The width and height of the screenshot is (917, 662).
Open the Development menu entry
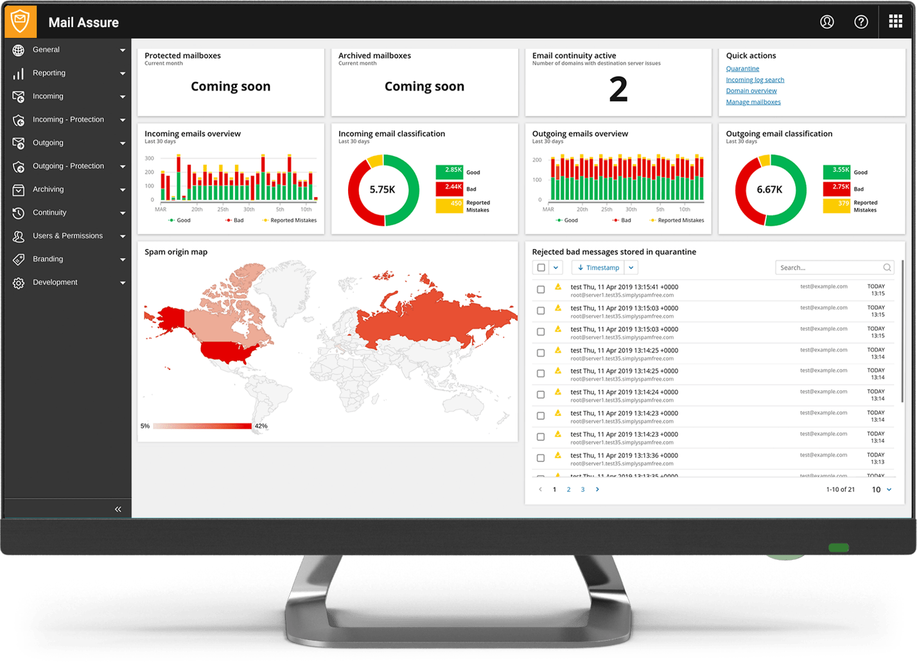19,281
